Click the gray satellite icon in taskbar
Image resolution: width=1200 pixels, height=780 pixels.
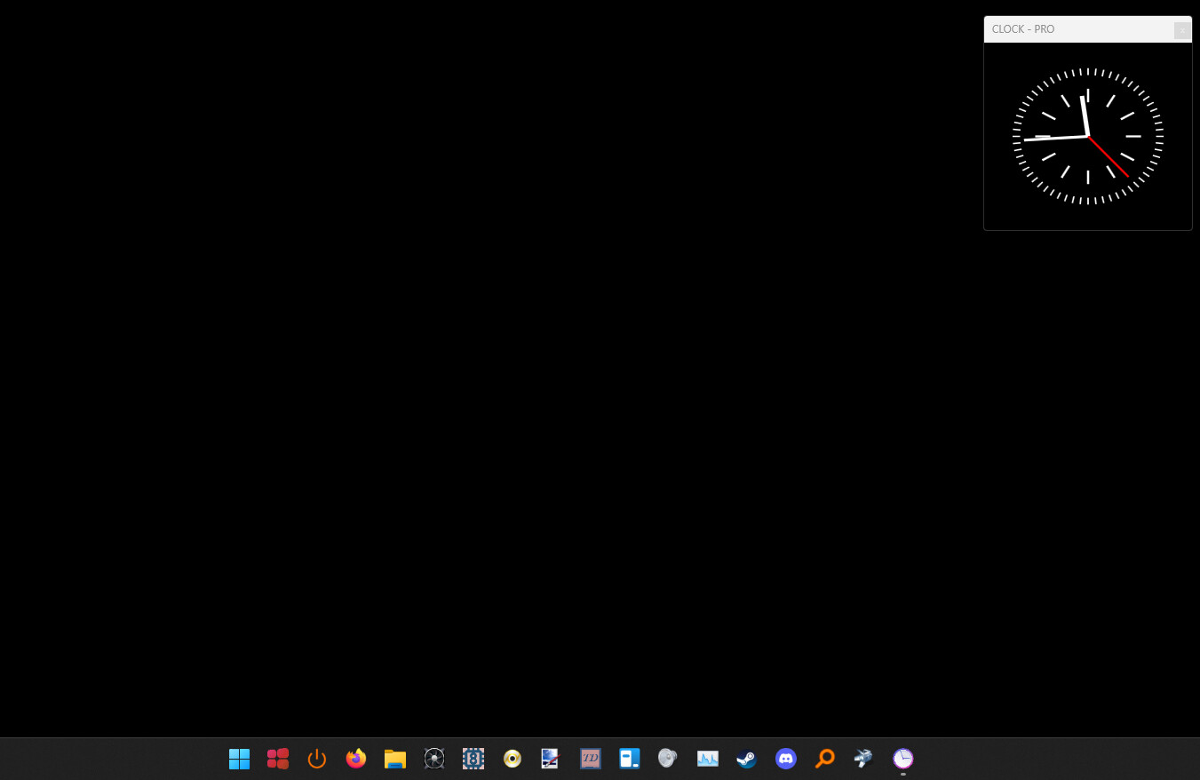(863, 759)
